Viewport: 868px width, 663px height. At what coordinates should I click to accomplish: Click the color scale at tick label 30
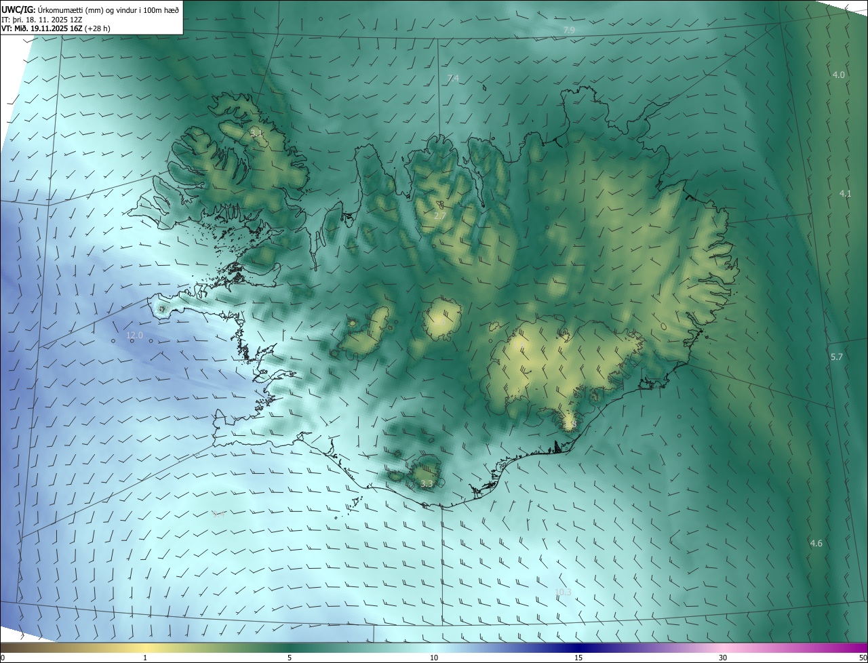coord(723,658)
